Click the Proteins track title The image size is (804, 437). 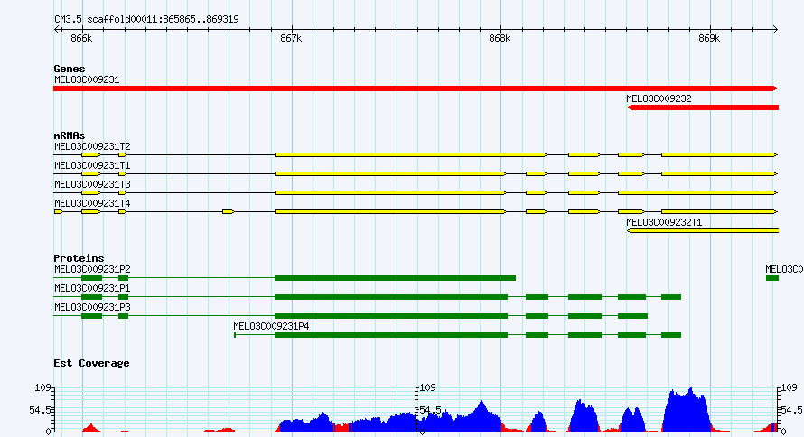[x=79, y=258]
